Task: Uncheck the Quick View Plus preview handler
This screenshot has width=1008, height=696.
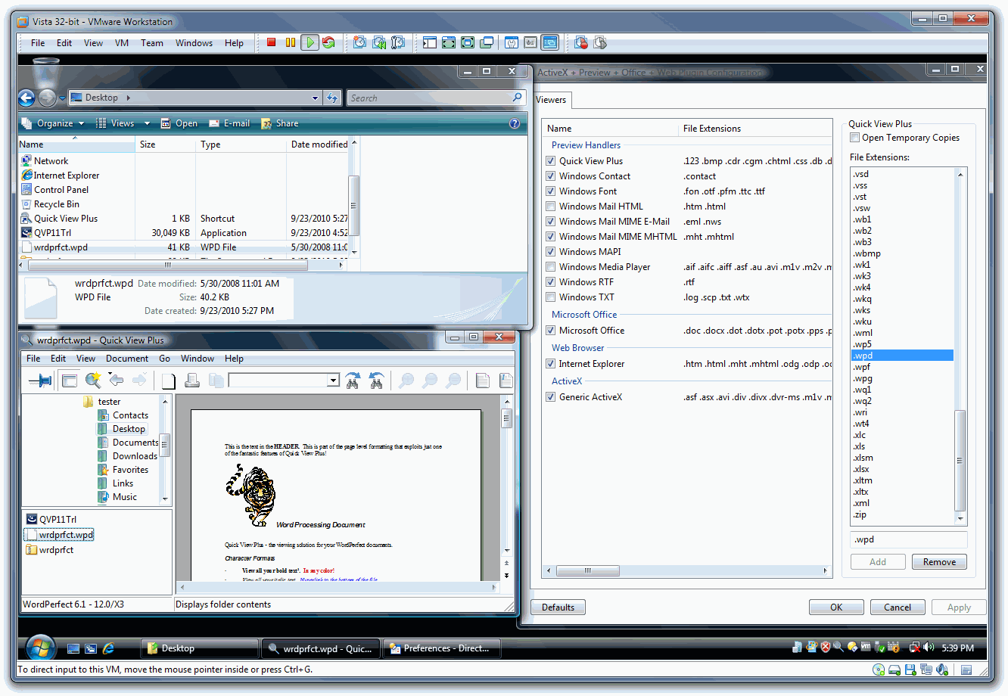Action: click(551, 161)
